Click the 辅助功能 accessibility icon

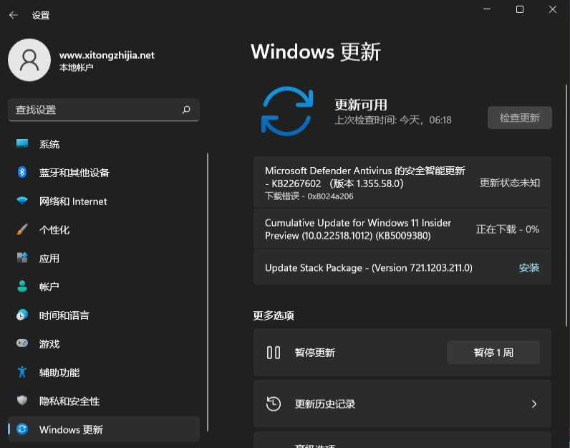(x=22, y=372)
